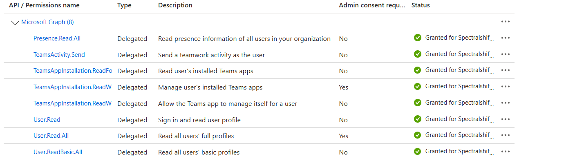This screenshot has height=159, width=575.
Task: Select 'Read all users' full profiles' description
Action: click(x=196, y=136)
